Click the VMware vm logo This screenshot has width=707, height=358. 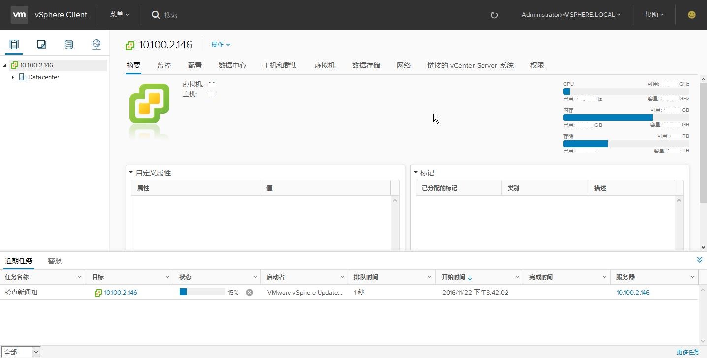click(19, 15)
